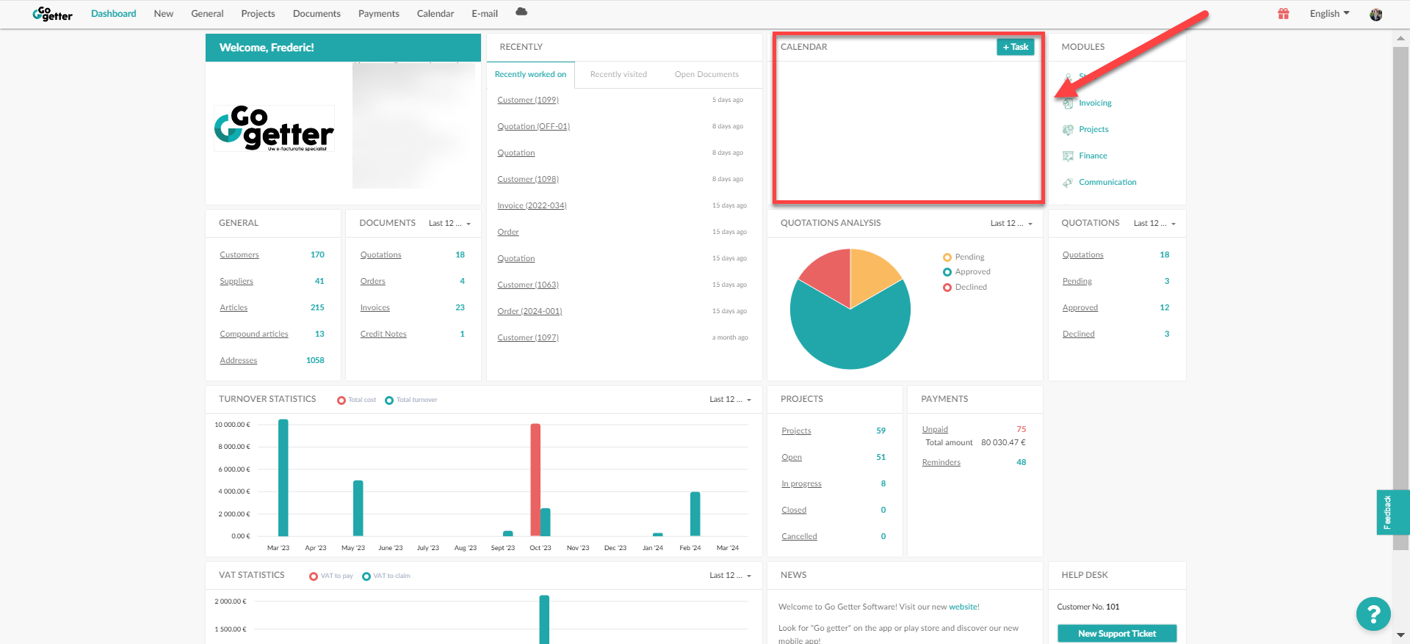Switch to Recently worked on tab
The width and height of the screenshot is (1410, 644).
(530, 75)
